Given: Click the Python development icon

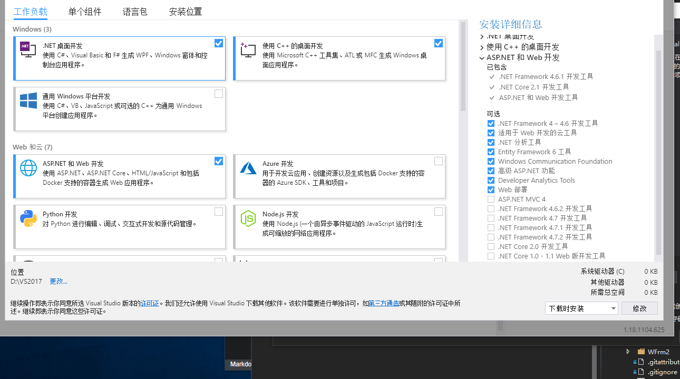Looking at the screenshot, I should coord(28,218).
